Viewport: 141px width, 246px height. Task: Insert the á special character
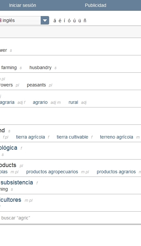pyautogui.click(x=55, y=21)
